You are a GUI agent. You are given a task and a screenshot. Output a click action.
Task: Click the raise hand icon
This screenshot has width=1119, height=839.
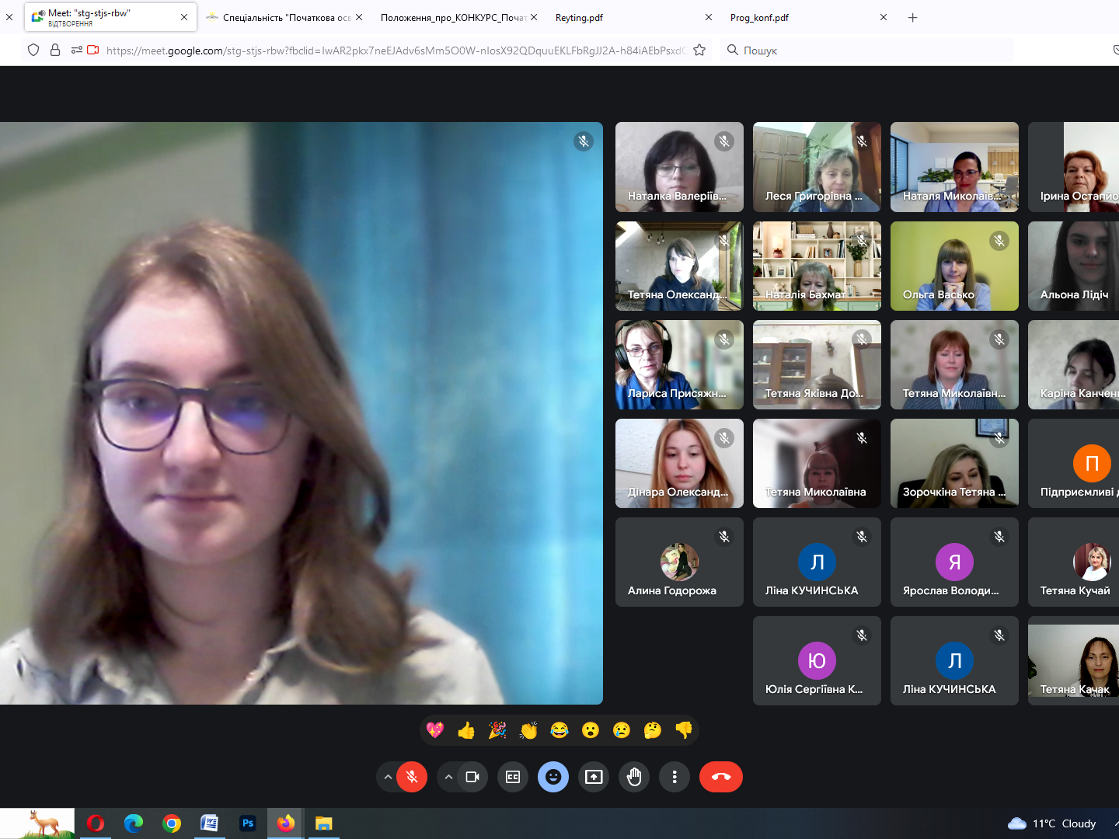[x=634, y=777]
